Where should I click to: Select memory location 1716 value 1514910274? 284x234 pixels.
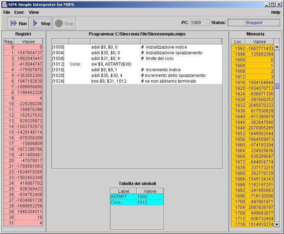point(260,224)
